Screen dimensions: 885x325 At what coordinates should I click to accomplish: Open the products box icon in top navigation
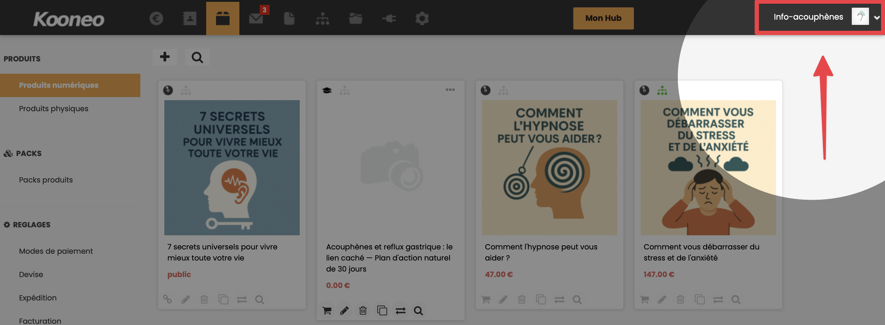pyautogui.click(x=222, y=18)
